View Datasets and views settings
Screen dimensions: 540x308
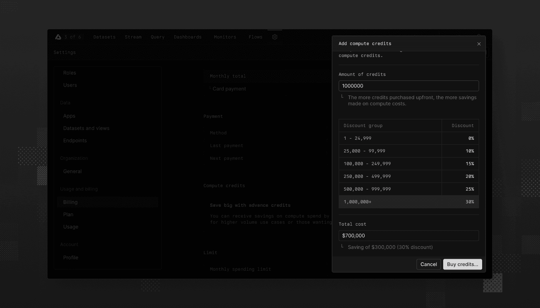[86, 128]
